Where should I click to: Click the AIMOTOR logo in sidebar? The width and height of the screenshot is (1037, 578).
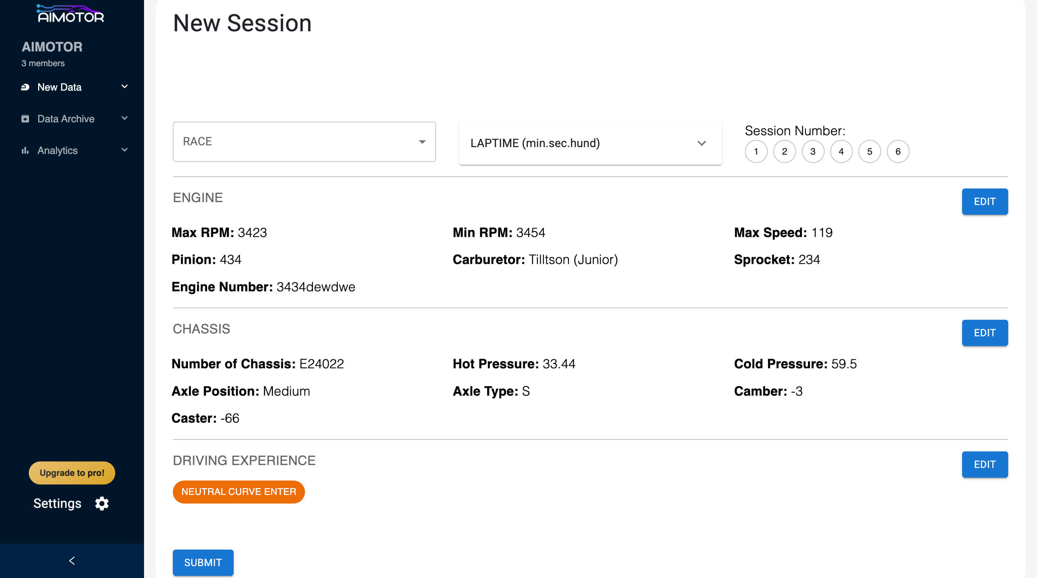[71, 14]
